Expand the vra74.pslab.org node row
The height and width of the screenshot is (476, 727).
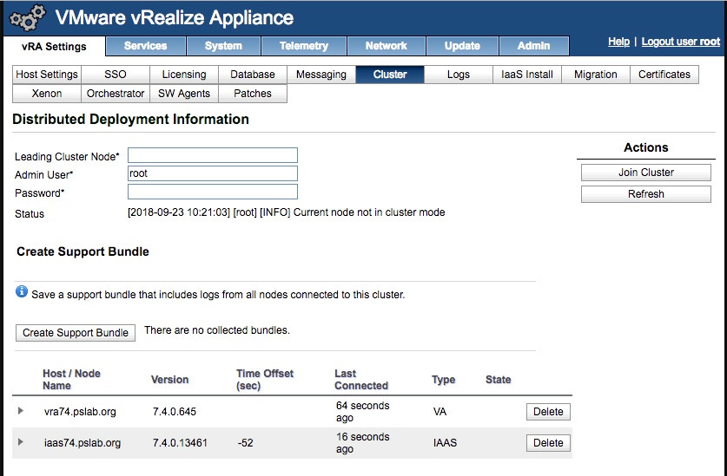20,411
